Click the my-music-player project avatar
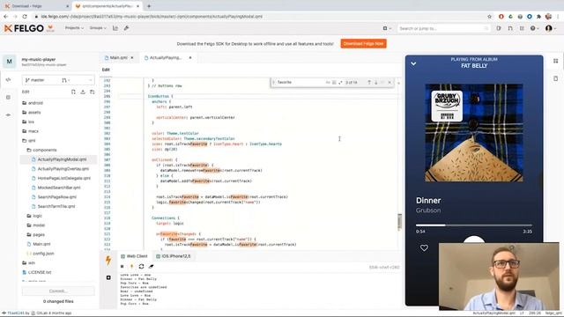Image resolution: width=564 pixels, height=317 pixels. [10, 62]
